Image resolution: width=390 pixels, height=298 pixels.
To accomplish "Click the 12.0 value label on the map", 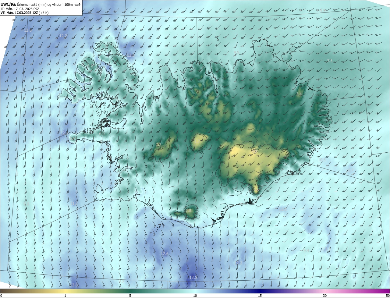I will click(28, 30).
